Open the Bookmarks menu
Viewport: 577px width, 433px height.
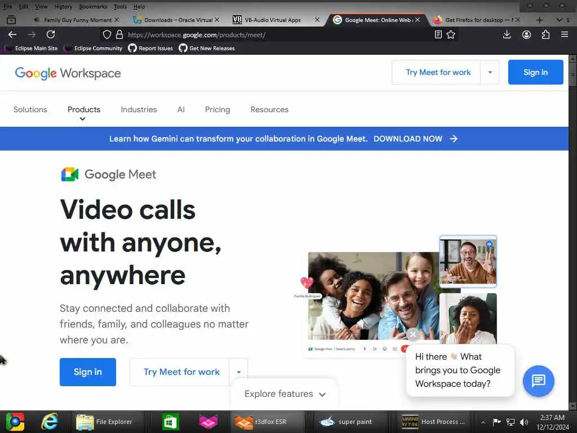tap(93, 6)
